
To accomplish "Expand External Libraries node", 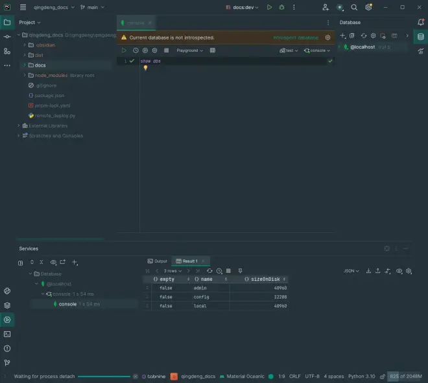I will pyautogui.click(x=19, y=126).
